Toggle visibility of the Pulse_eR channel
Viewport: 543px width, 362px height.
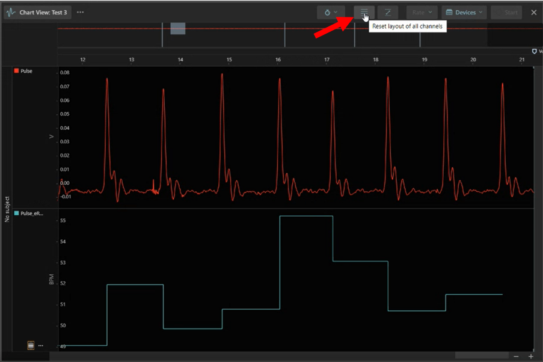tap(17, 213)
